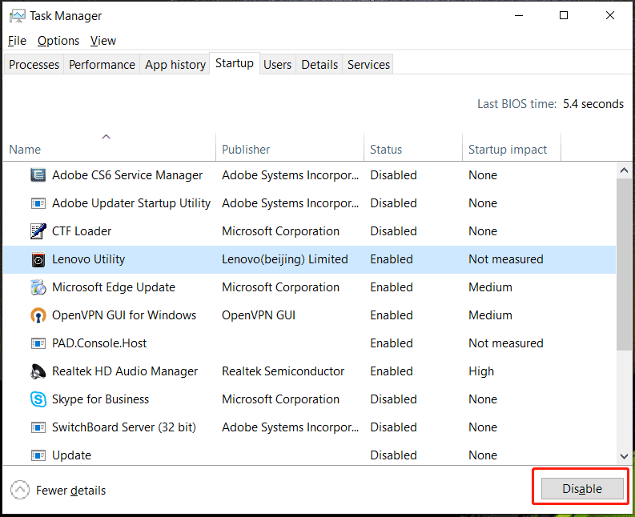Click the scrollbar up arrow

624,170
